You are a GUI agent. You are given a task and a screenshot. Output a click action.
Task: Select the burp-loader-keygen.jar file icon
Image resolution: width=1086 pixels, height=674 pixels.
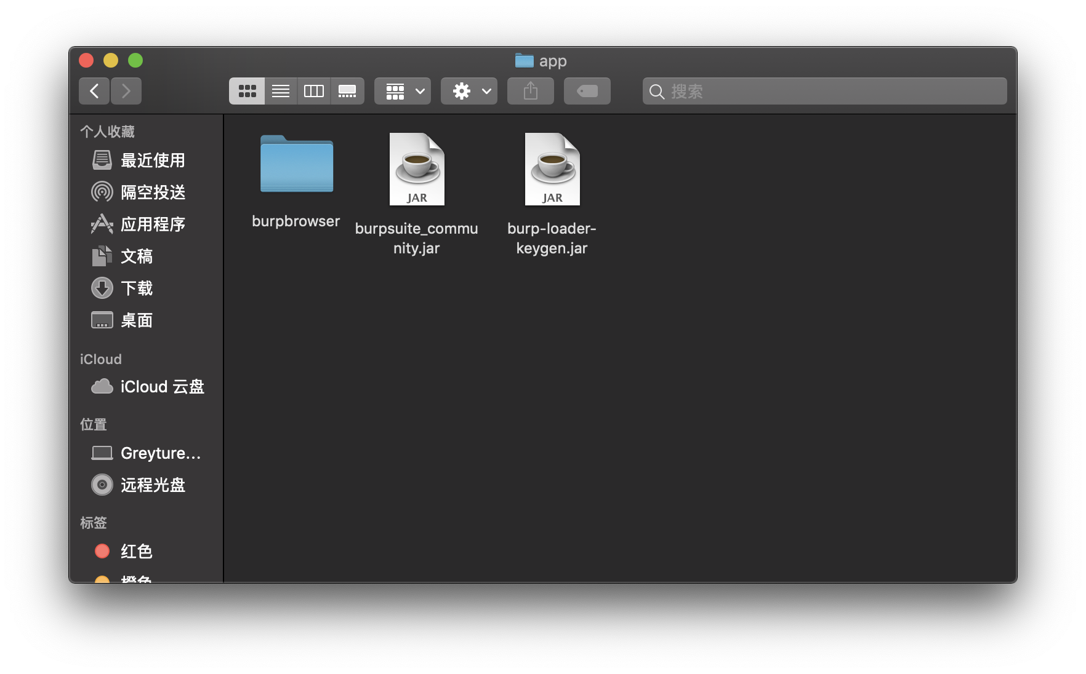(552, 169)
